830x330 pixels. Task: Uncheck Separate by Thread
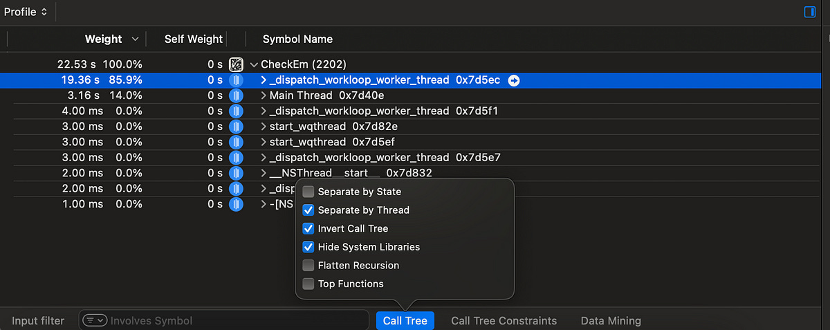pos(308,210)
